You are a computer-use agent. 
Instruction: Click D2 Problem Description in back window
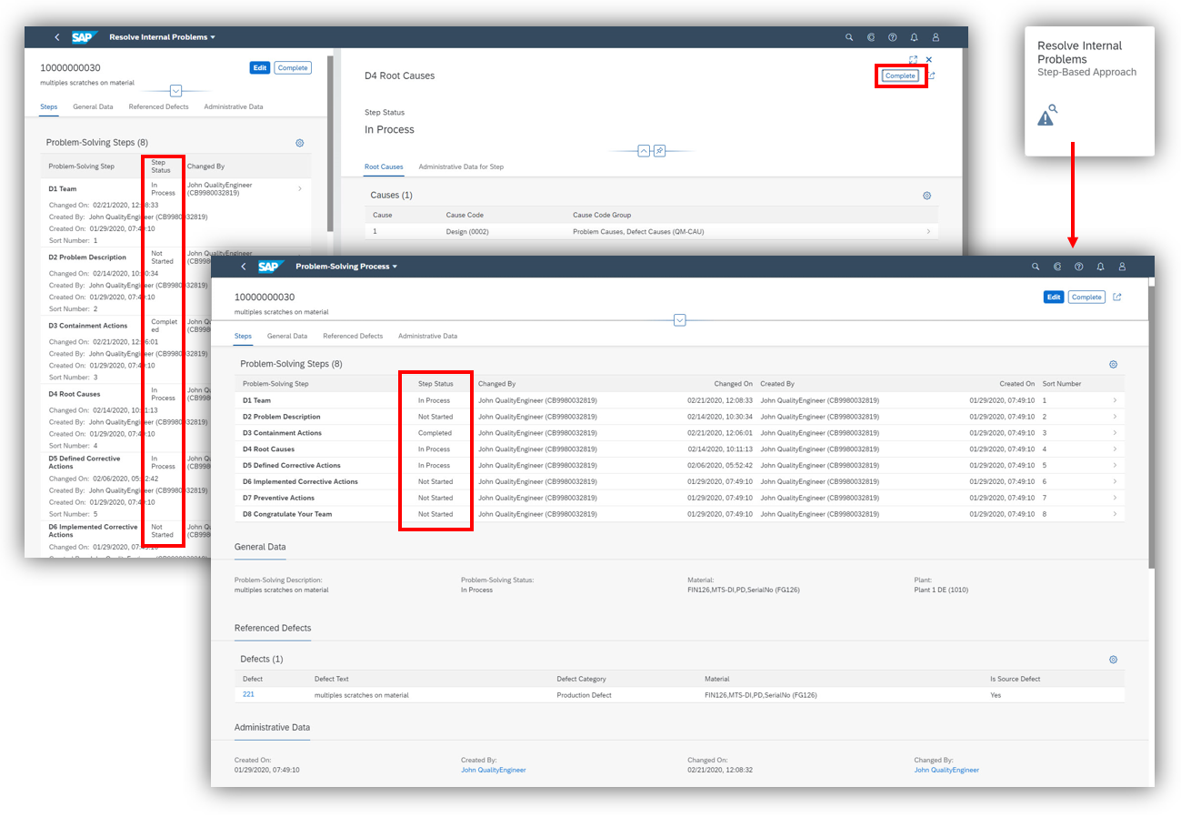point(87,257)
